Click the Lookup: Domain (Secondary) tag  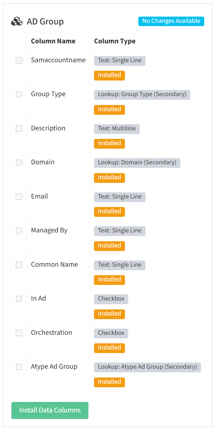click(137, 163)
